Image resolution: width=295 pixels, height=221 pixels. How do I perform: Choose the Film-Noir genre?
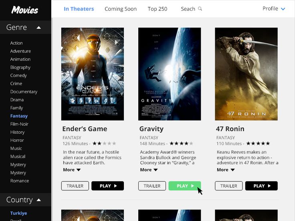point(19,124)
